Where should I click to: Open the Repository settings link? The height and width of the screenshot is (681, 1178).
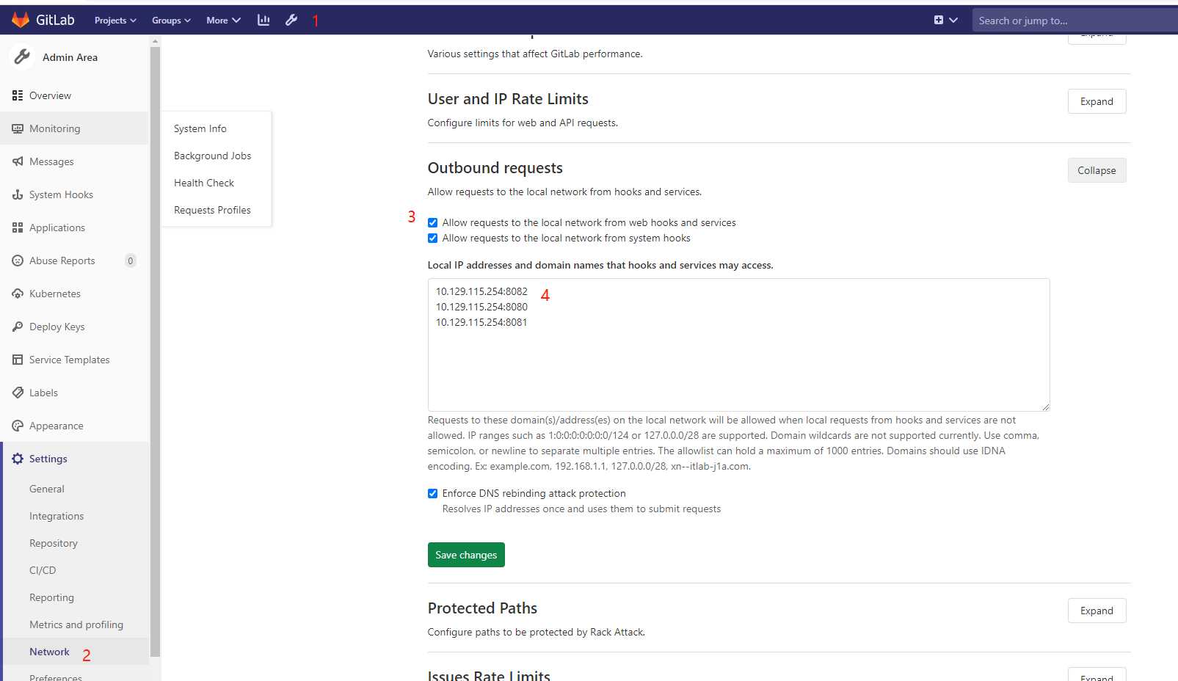coord(54,543)
